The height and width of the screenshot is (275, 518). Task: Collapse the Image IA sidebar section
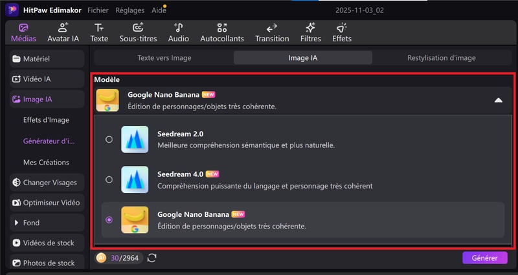coord(47,99)
